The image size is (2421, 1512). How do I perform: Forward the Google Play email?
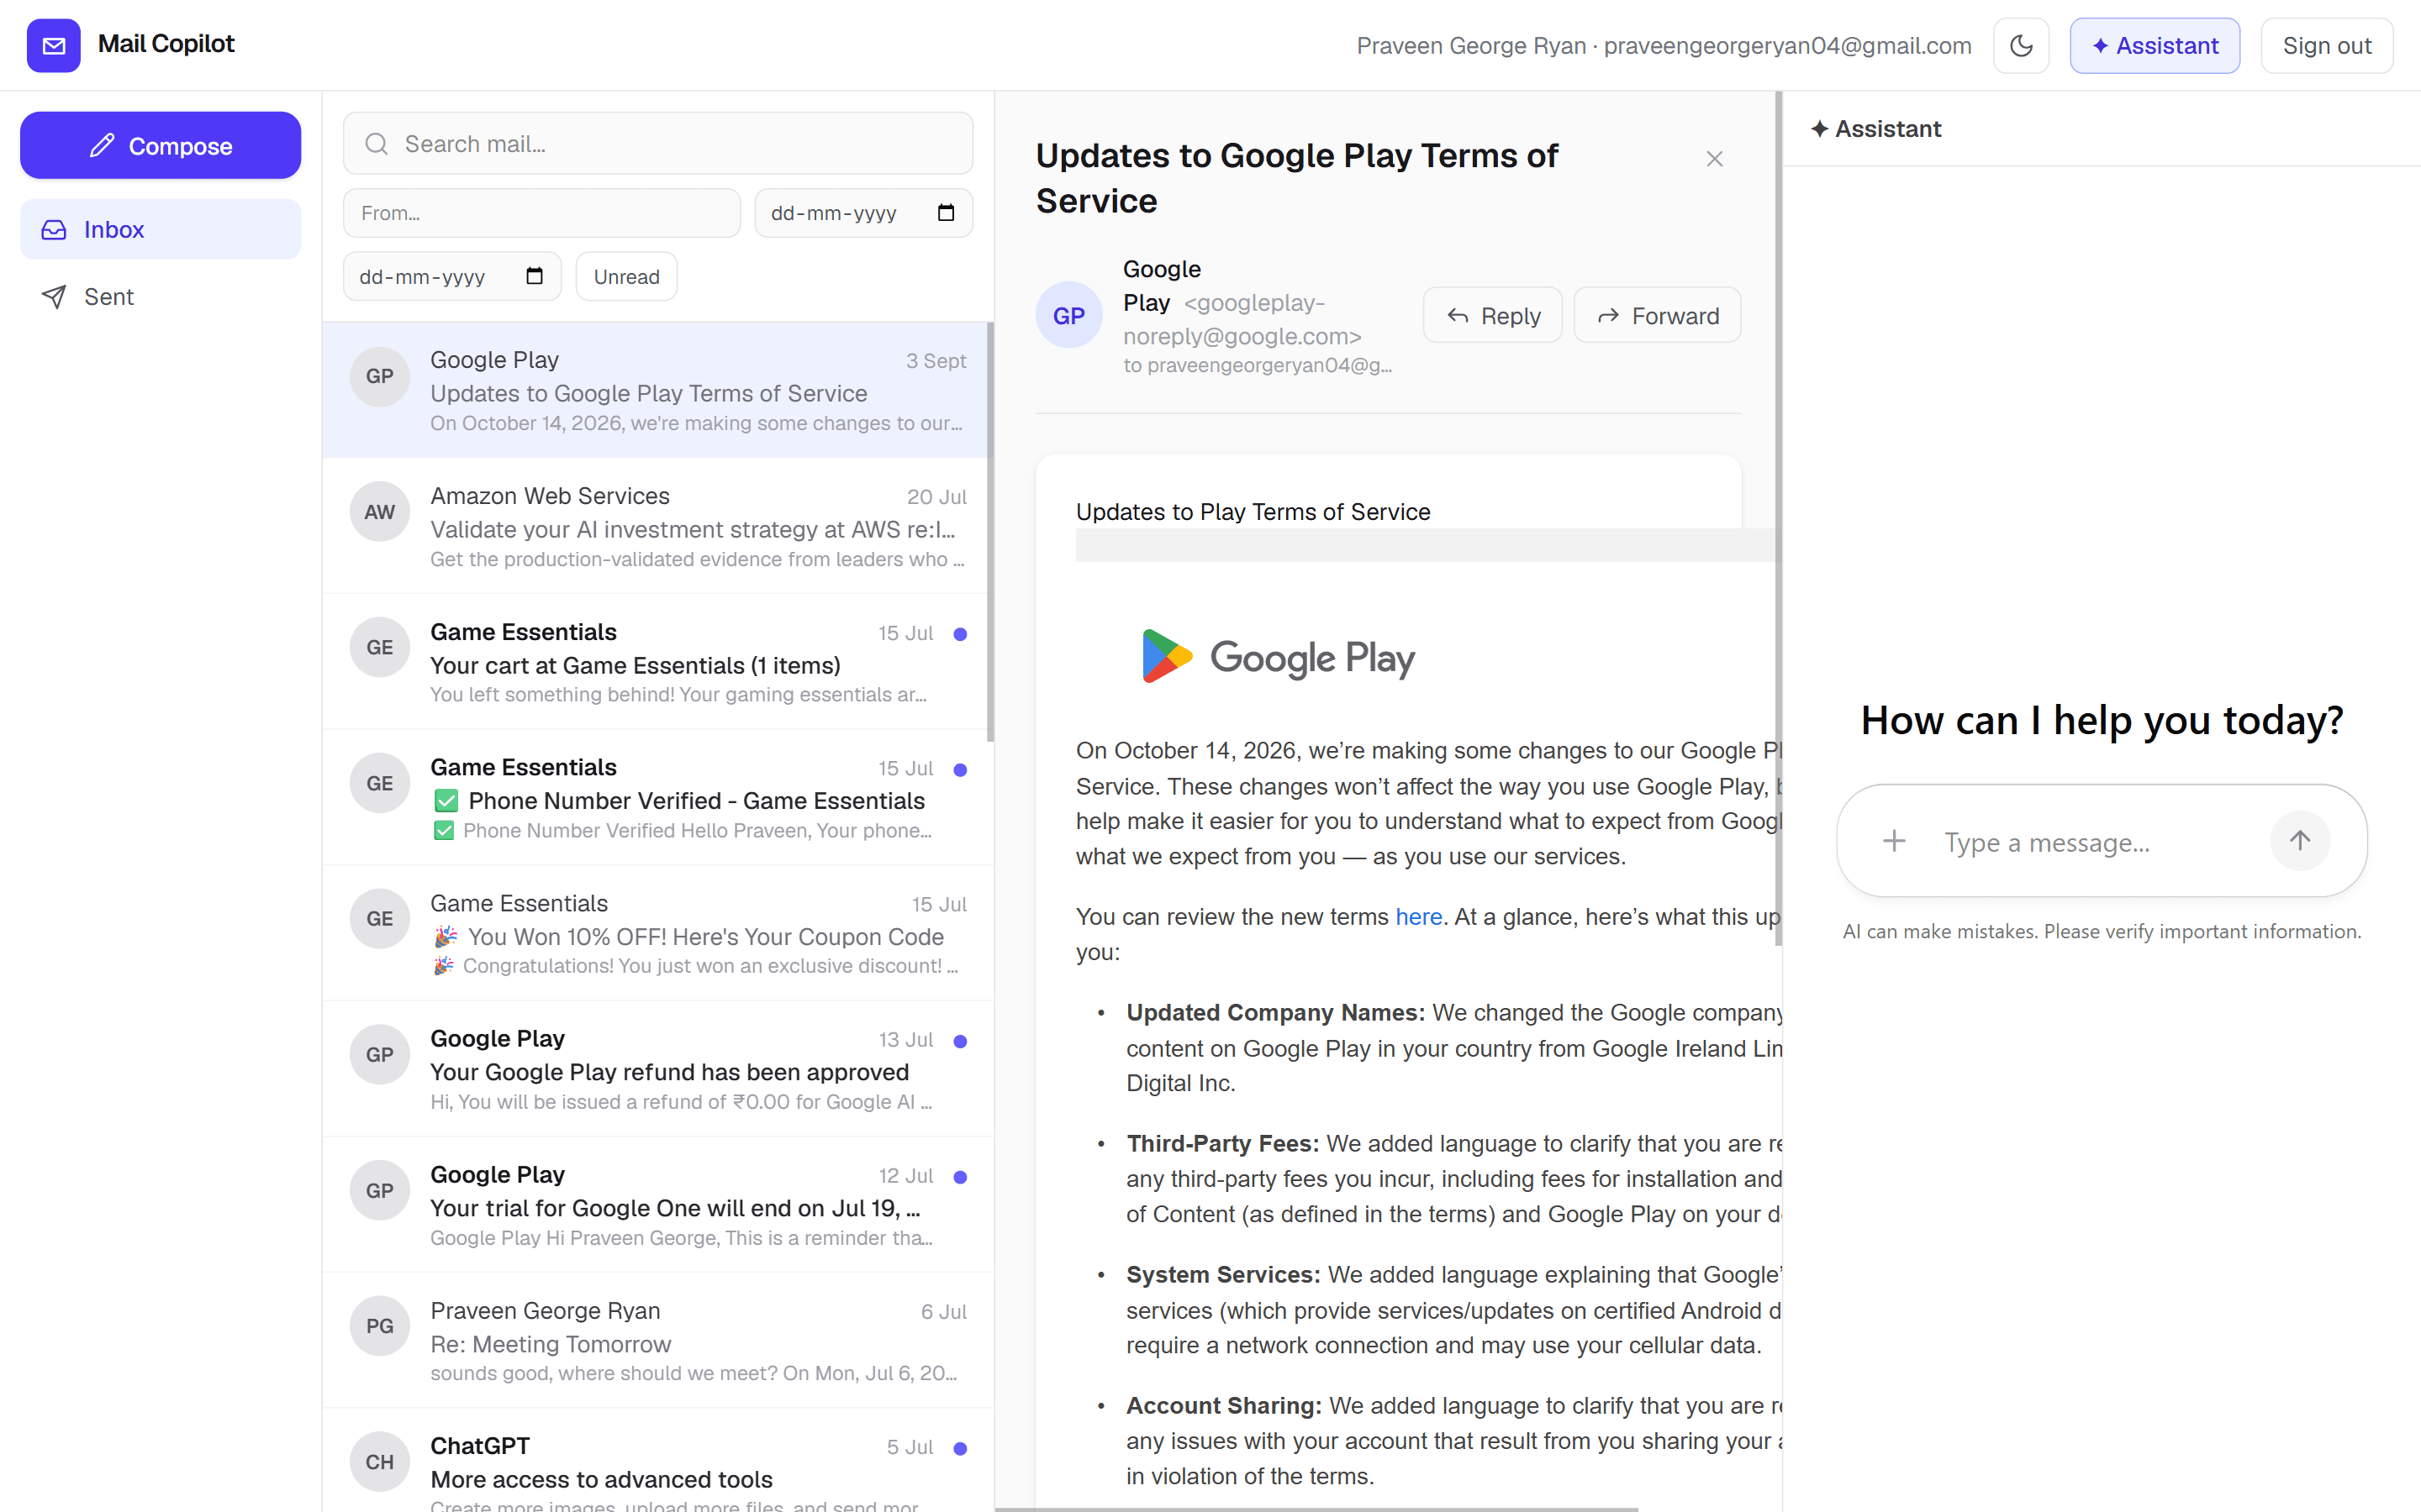(x=1658, y=316)
